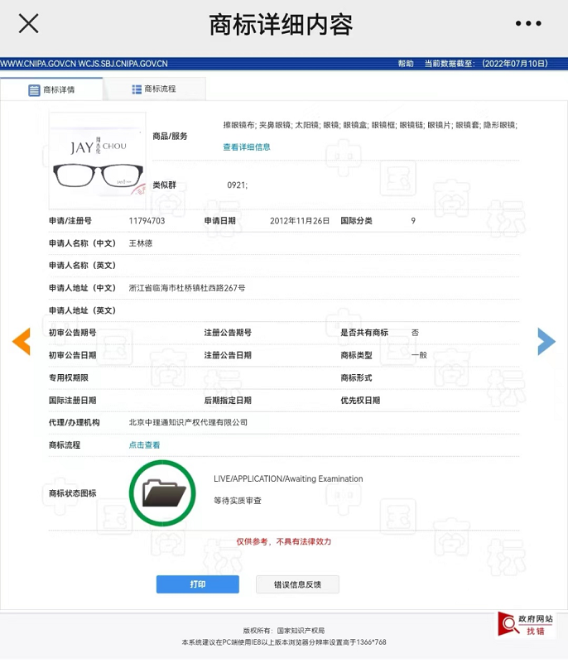Go to previous trademark with orange left arrow

tap(21, 341)
